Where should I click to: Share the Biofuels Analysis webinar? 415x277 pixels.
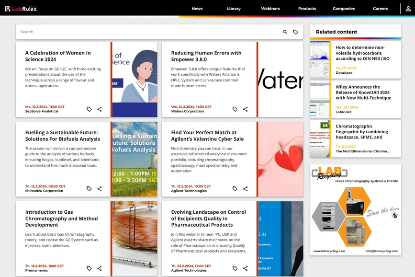[x=100, y=189]
